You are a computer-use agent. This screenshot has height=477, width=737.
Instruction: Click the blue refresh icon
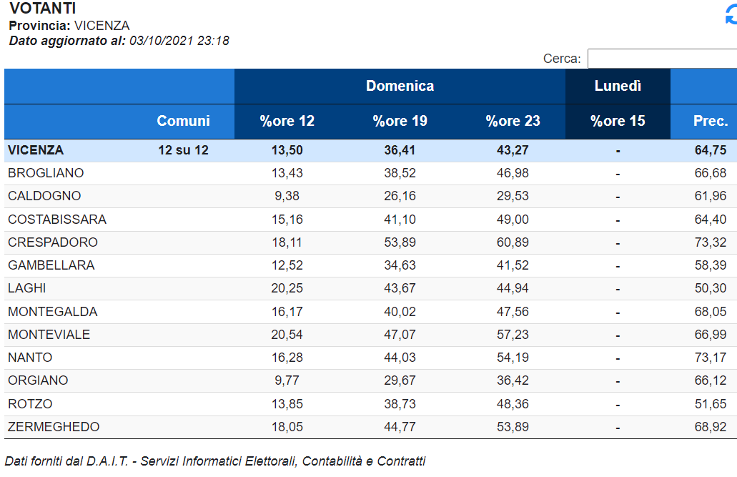click(731, 14)
